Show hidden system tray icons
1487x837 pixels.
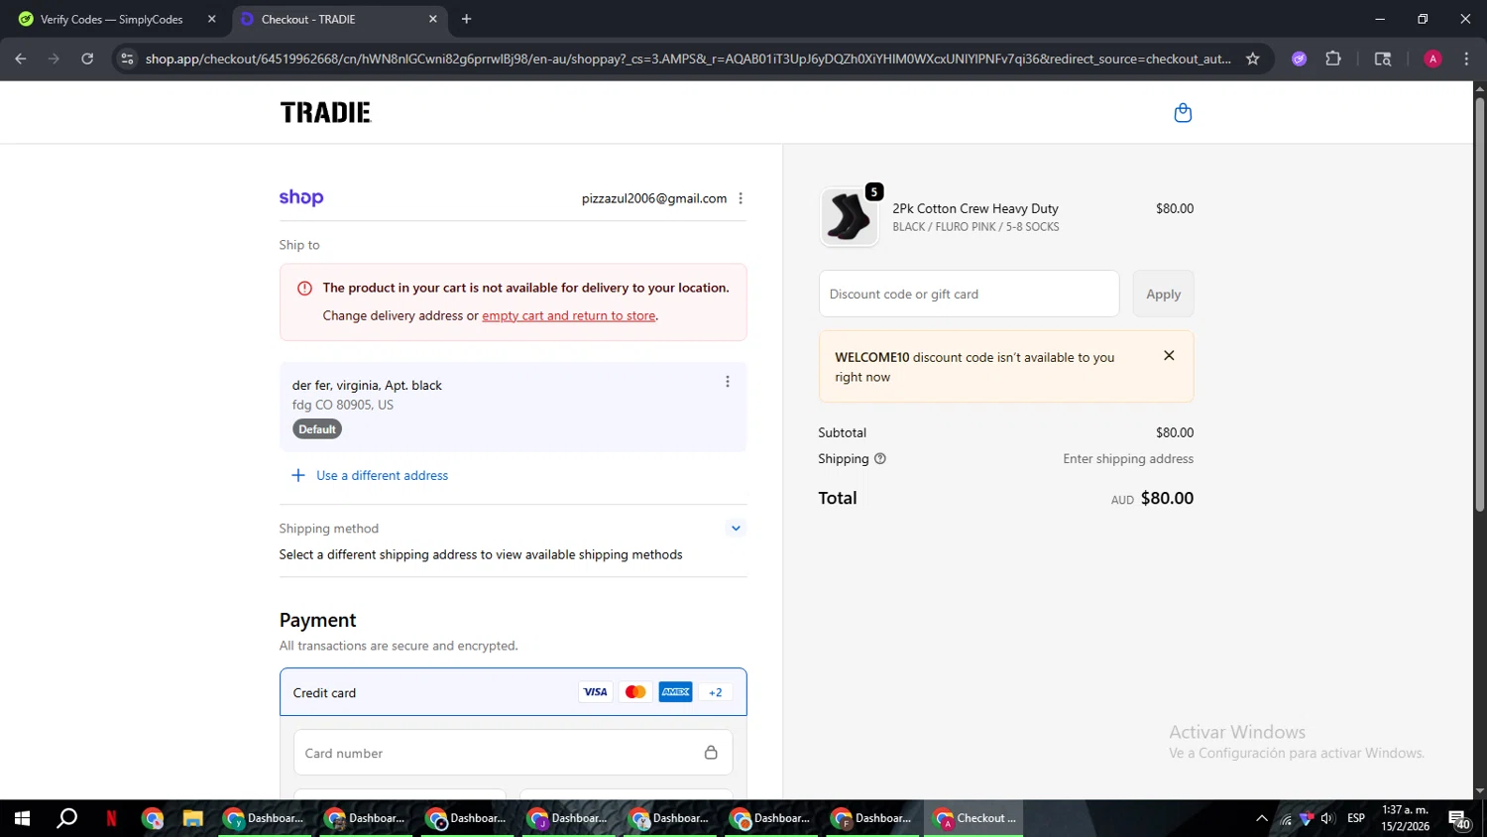pos(1261,818)
